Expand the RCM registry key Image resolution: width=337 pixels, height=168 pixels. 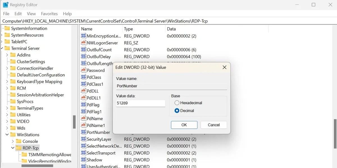tap(7, 88)
